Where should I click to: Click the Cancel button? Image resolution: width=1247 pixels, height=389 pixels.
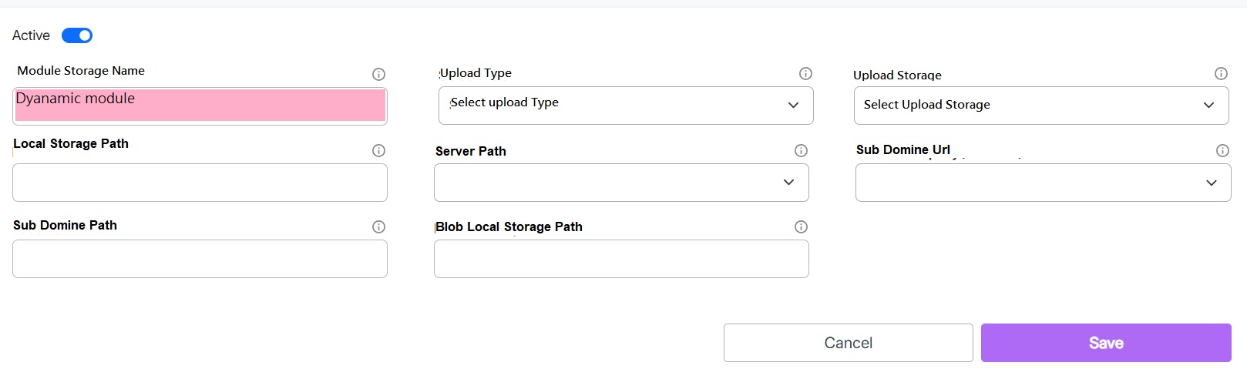click(x=848, y=343)
